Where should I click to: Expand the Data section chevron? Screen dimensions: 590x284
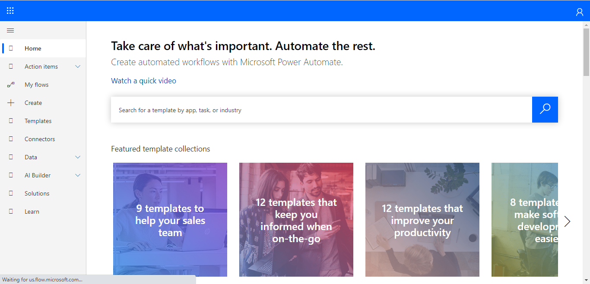(78, 157)
